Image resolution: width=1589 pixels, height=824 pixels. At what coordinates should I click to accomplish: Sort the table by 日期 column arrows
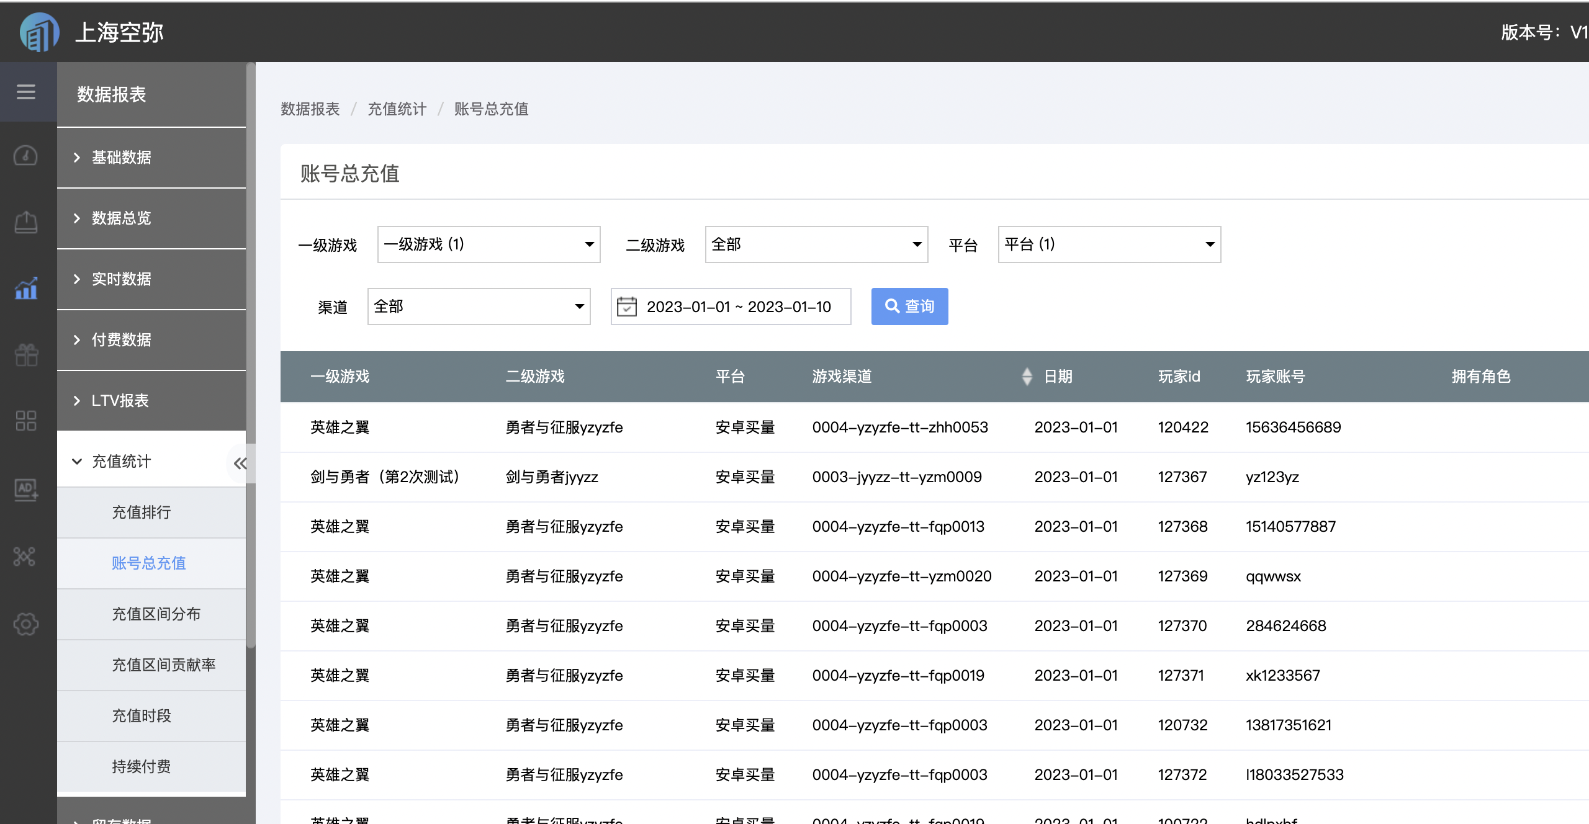pyautogui.click(x=1027, y=377)
